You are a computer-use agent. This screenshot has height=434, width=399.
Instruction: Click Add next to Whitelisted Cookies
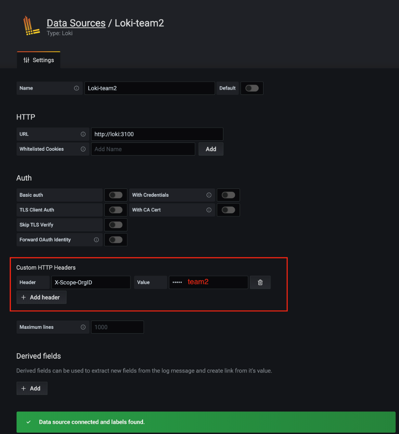coord(211,149)
